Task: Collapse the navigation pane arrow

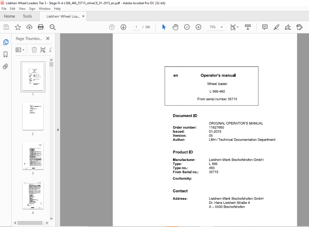Action: (x=58, y=130)
